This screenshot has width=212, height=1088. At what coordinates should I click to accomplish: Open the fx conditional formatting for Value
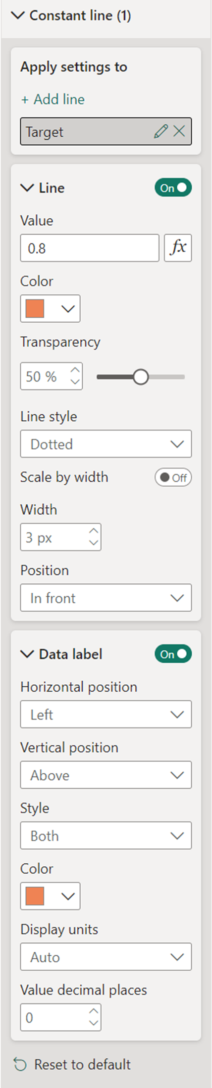pyautogui.click(x=178, y=248)
